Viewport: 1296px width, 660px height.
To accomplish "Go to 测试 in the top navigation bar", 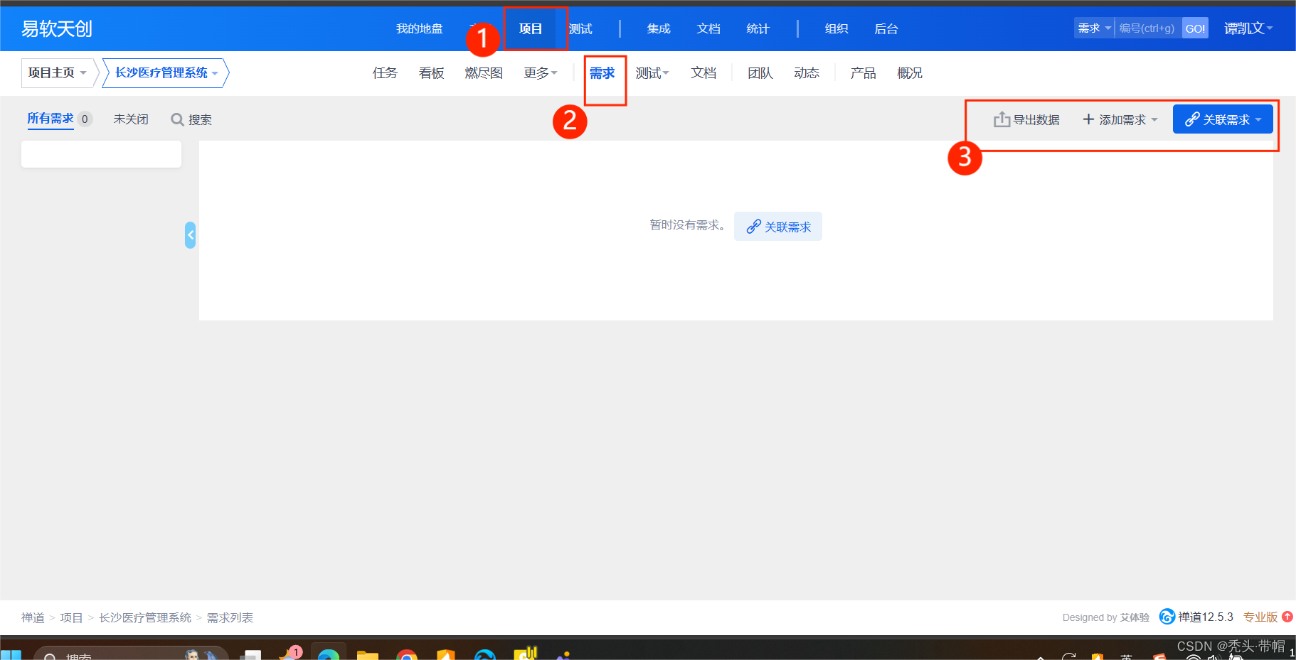I will coord(581,29).
